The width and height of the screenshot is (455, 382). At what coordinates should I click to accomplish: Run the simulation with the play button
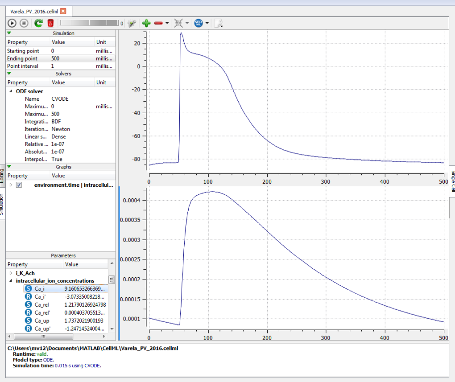point(12,23)
